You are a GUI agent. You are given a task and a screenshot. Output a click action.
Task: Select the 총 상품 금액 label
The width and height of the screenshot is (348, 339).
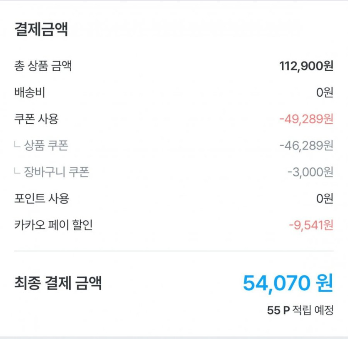pos(43,66)
